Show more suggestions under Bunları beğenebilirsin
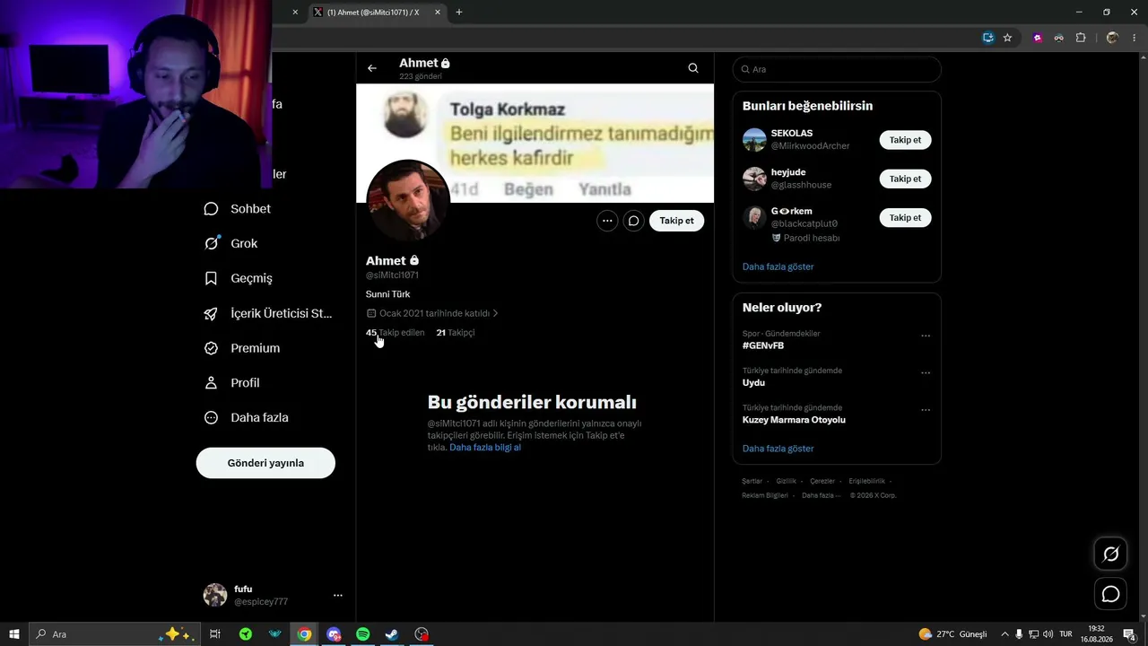This screenshot has width=1148, height=646. 778,266
